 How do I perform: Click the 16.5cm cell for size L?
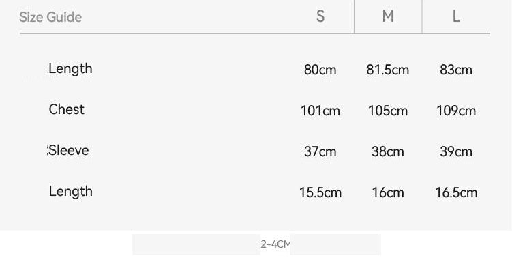(456, 192)
